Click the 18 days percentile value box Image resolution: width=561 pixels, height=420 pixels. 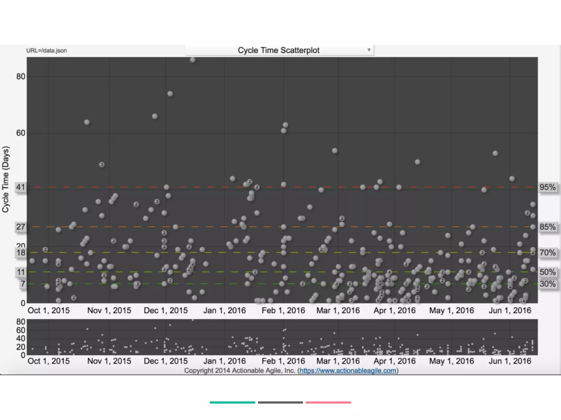(x=21, y=253)
